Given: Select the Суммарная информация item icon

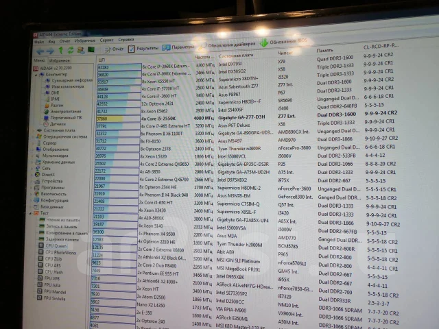Looking at the screenshot, I should [x=48, y=81].
